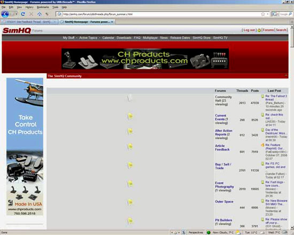Image resolution: width=294 pixels, height=235 pixels.
Task: Click the CH Products banner advertisement
Action: click(x=145, y=59)
